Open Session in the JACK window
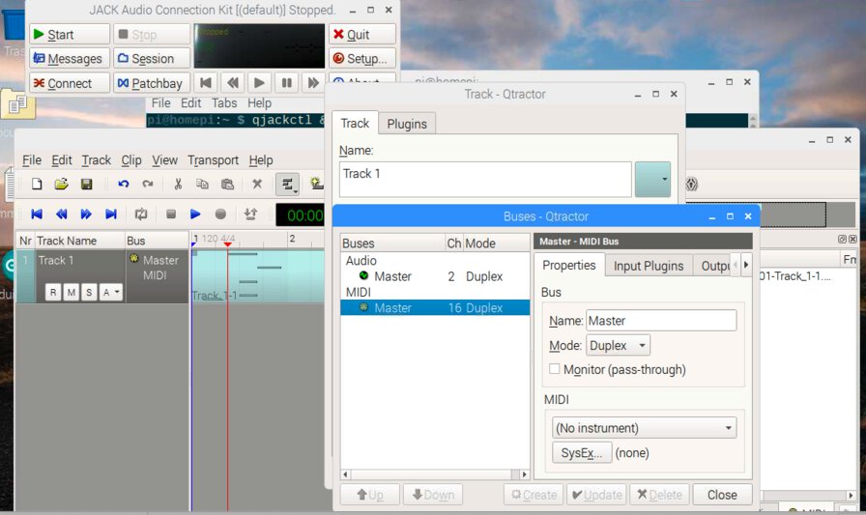Screen dimensions: 866x515 click(152, 59)
